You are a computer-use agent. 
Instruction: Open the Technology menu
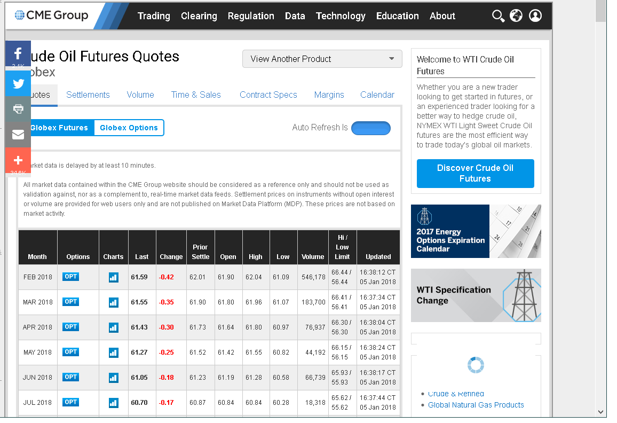341,15
